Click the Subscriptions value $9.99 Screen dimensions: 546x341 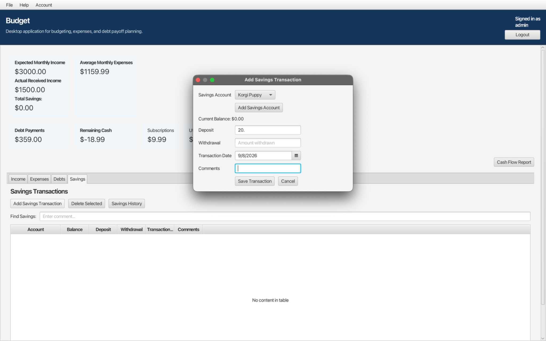[x=157, y=139]
